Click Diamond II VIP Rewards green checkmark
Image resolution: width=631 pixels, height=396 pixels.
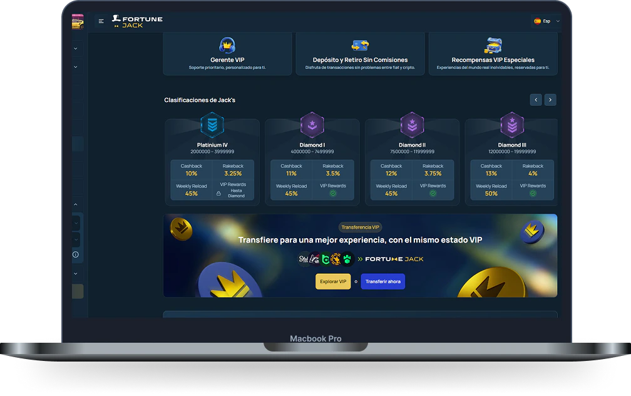pos(433,194)
